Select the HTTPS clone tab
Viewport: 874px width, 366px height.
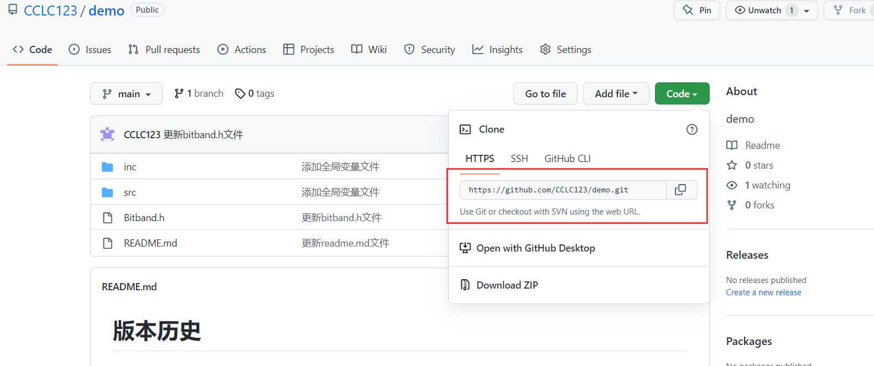(x=480, y=159)
